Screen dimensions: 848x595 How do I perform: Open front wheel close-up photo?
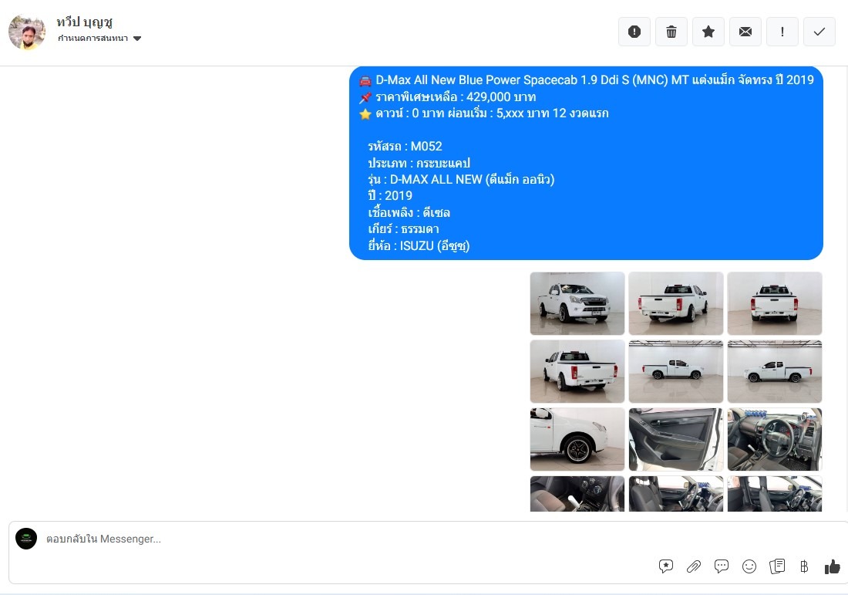click(577, 439)
